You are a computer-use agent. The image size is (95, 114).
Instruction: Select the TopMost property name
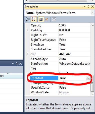click(x=44, y=78)
